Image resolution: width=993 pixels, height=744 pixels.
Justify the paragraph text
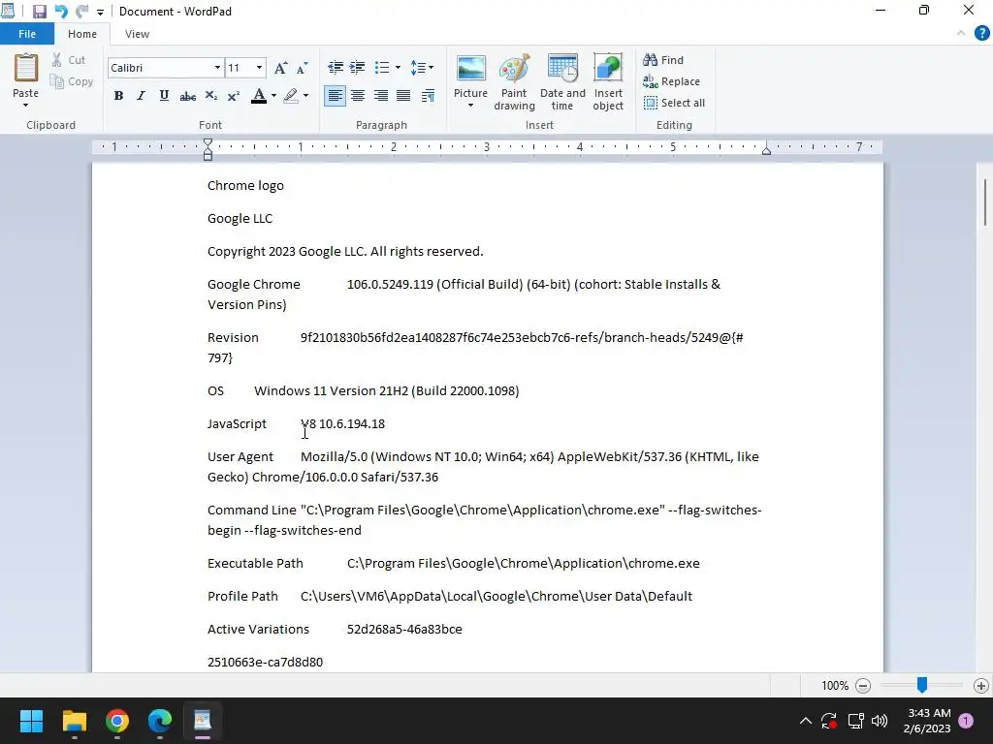coord(403,96)
